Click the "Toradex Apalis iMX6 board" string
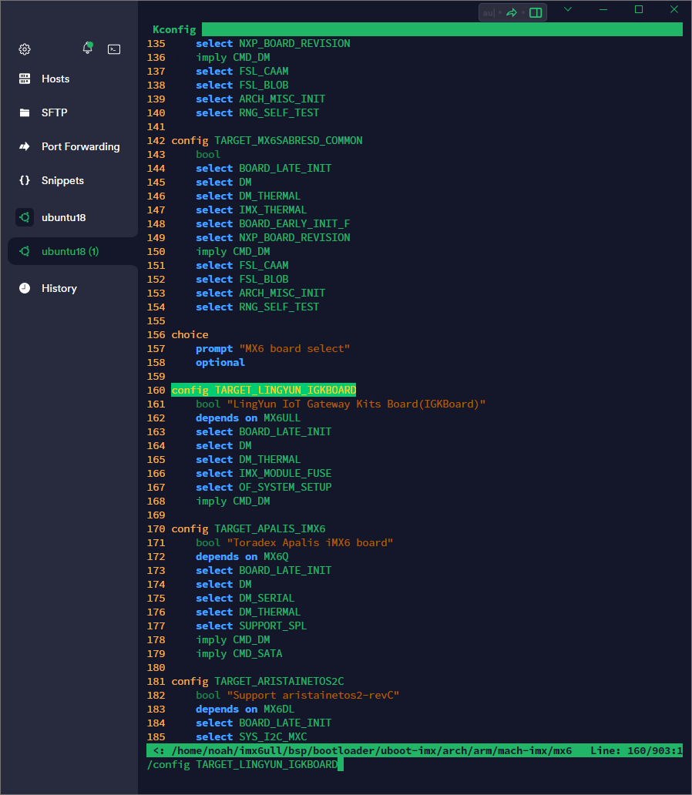 point(310,542)
